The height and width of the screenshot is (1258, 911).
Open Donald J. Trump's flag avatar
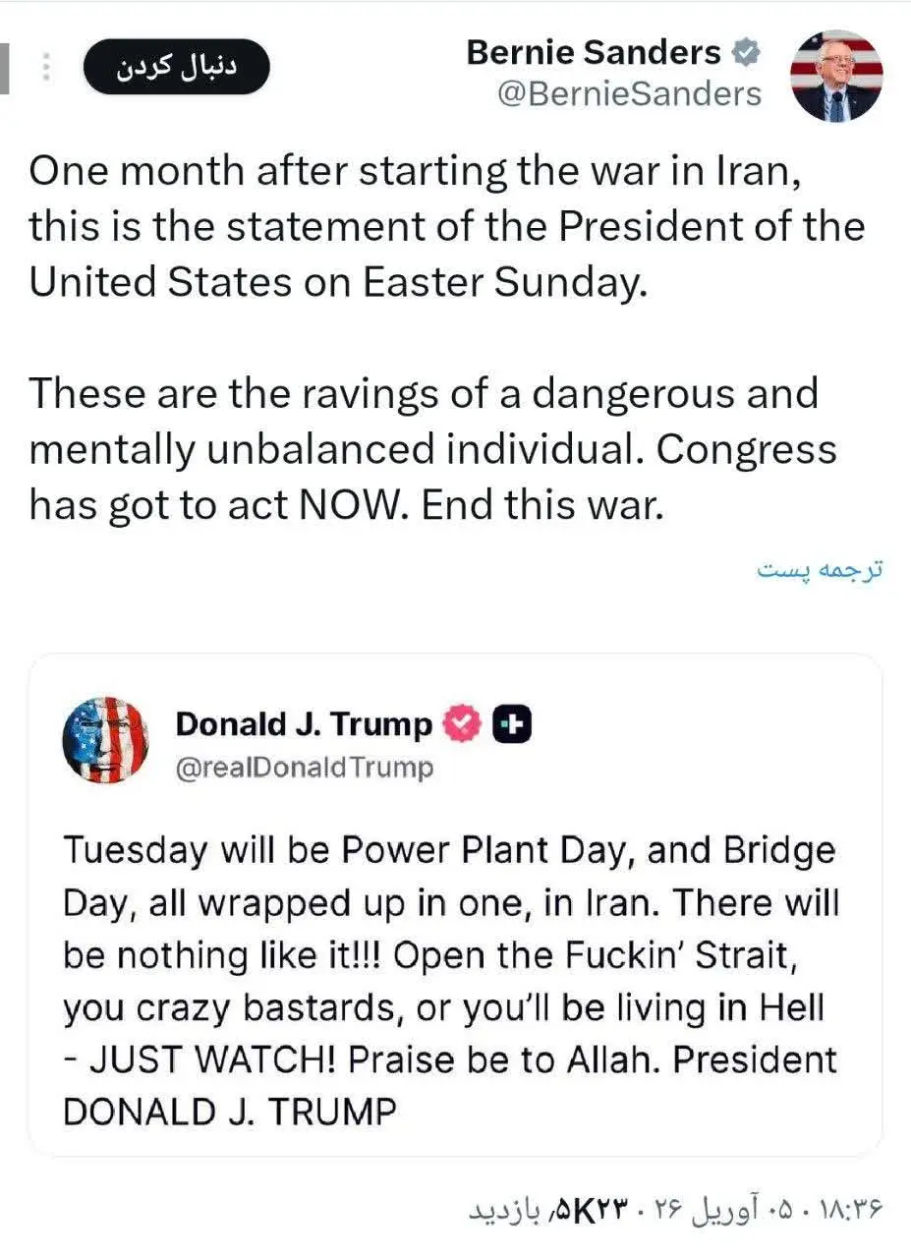coord(105,740)
